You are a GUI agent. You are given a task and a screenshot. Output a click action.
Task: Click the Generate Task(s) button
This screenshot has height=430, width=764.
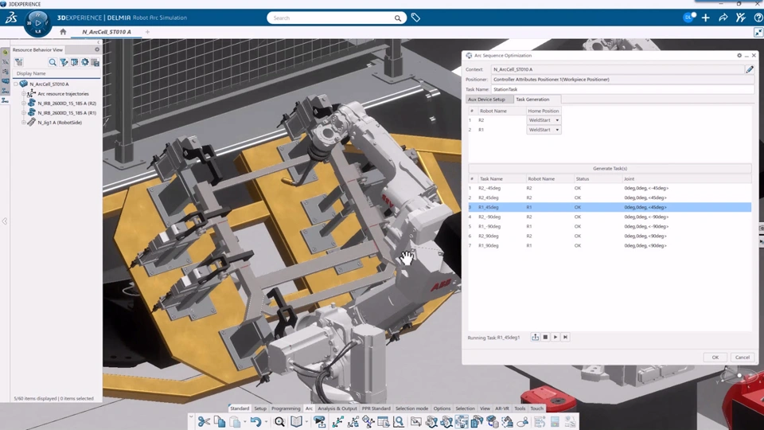610,168
